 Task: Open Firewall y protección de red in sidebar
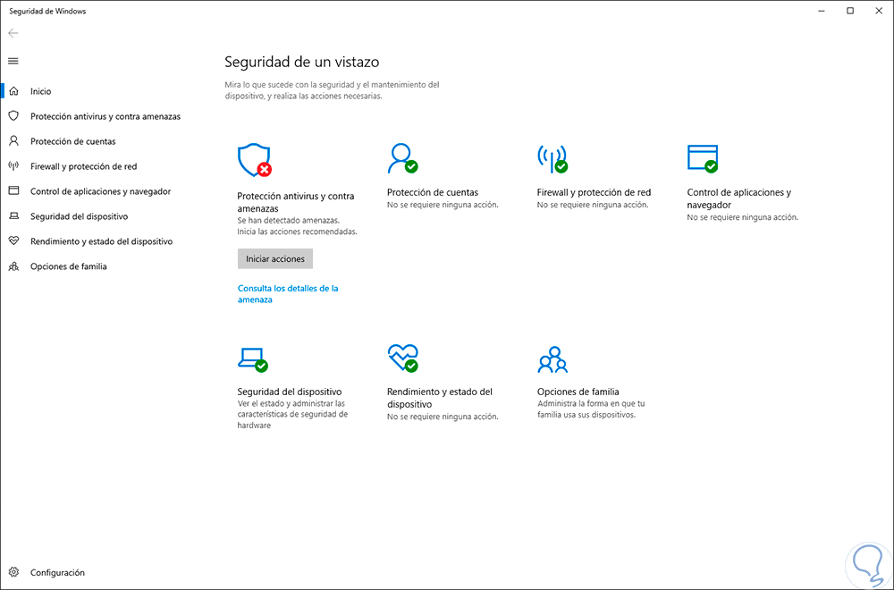[x=84, y=166]
